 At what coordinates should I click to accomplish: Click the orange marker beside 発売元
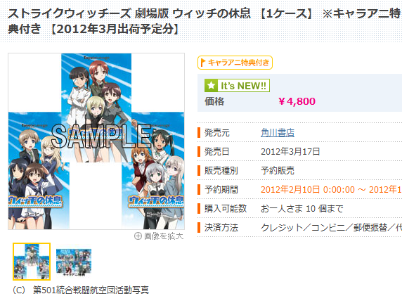pos(199,133)
